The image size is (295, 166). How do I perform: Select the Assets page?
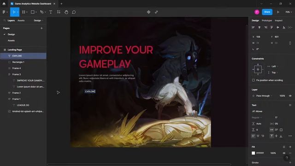click(x=11, y=41)
